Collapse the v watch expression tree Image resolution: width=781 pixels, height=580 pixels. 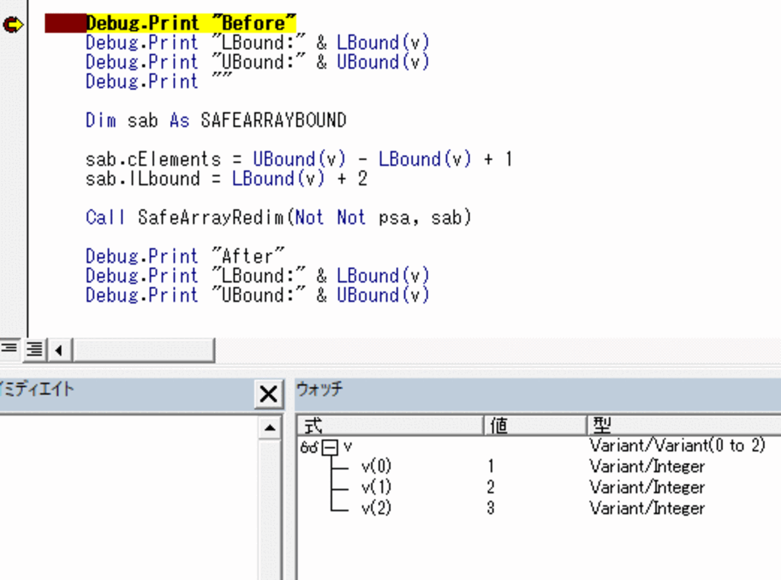point(329,447)
